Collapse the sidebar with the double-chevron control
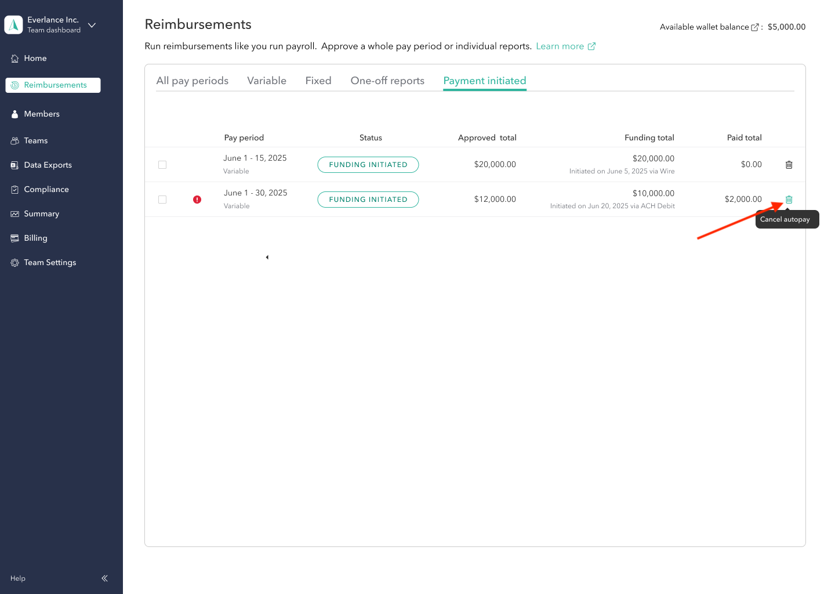835x594 pixels. [104, 578]
